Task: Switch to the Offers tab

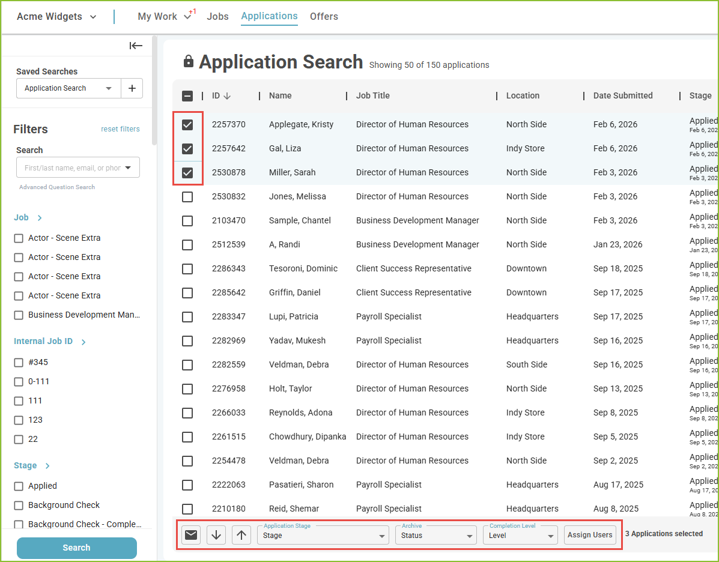Action: [x=324, y=16]
